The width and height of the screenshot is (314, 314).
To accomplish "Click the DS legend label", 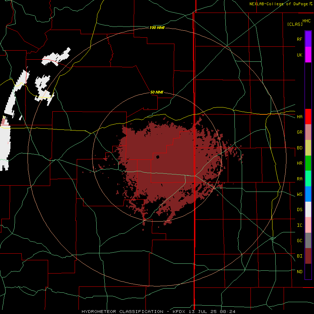I will click(x=299, y=210).
